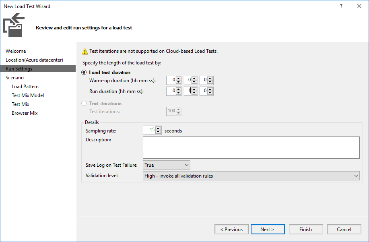Decrease warm-up duration seconds spinner
This screenshot has width=369, height=242.
(x=210, y=82)
